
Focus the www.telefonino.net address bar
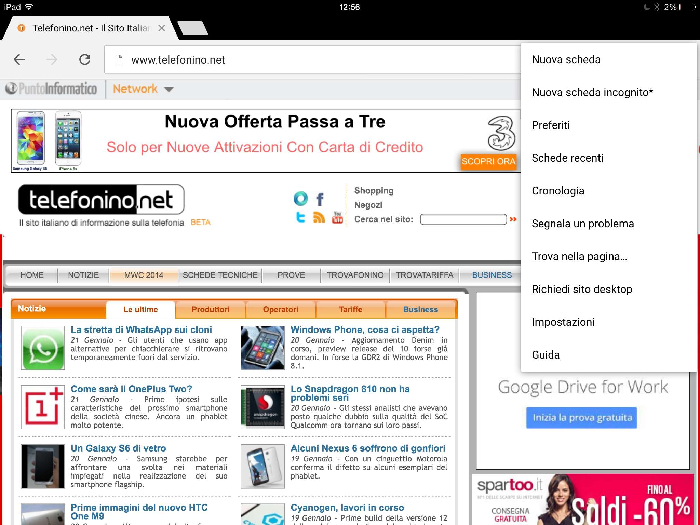pos(312,60)
